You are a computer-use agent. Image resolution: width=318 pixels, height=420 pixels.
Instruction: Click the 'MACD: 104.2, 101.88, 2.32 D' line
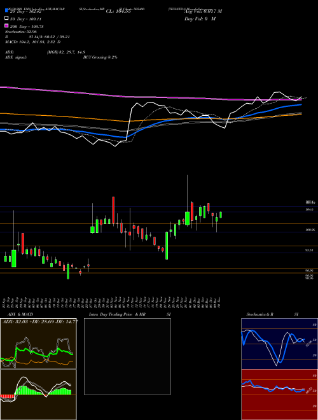32,42
